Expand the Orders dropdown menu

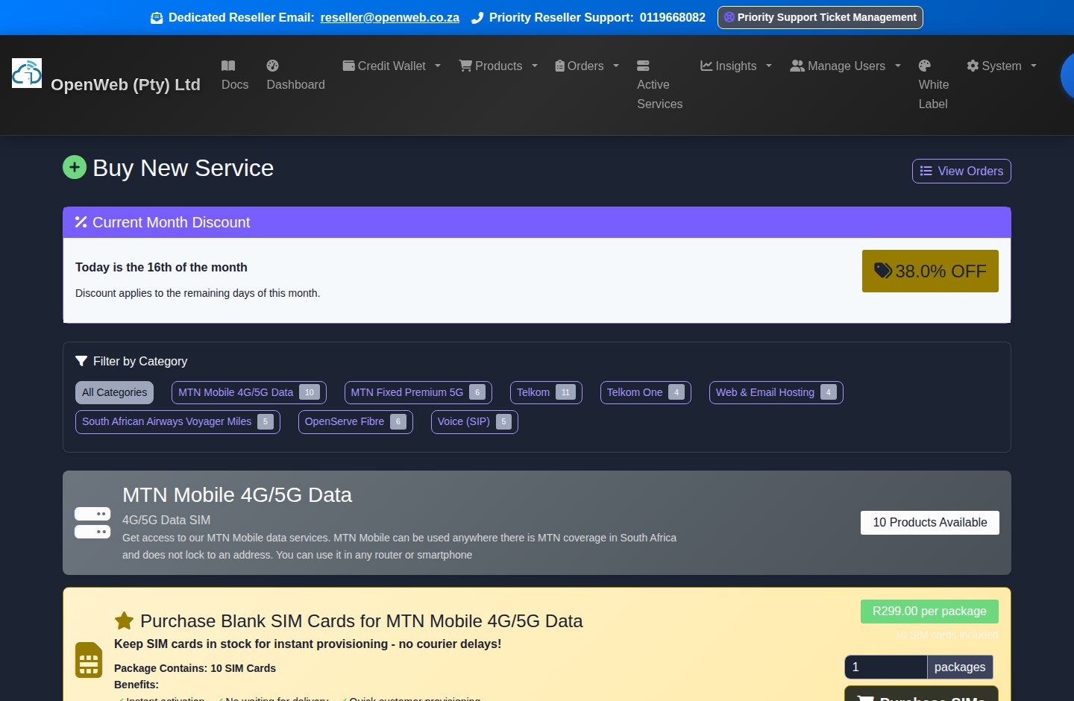pyautogui.click(x=587, y=66)
